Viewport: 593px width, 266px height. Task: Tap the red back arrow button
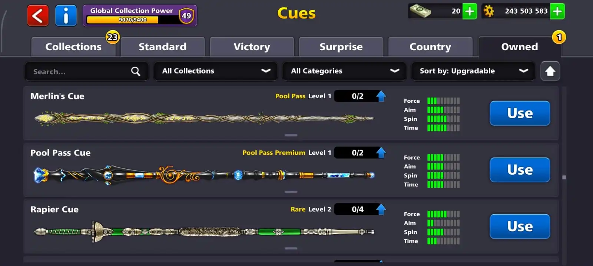point(38,16)
